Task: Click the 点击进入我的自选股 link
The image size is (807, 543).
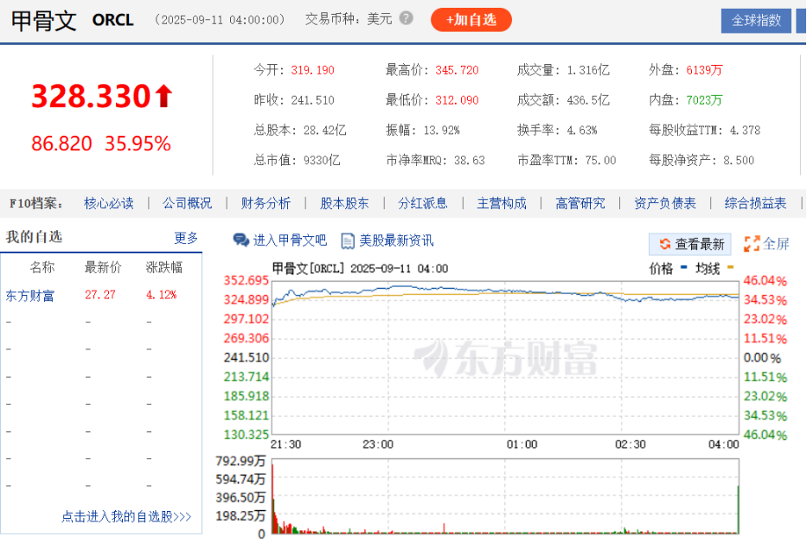Action: point(126,517)
